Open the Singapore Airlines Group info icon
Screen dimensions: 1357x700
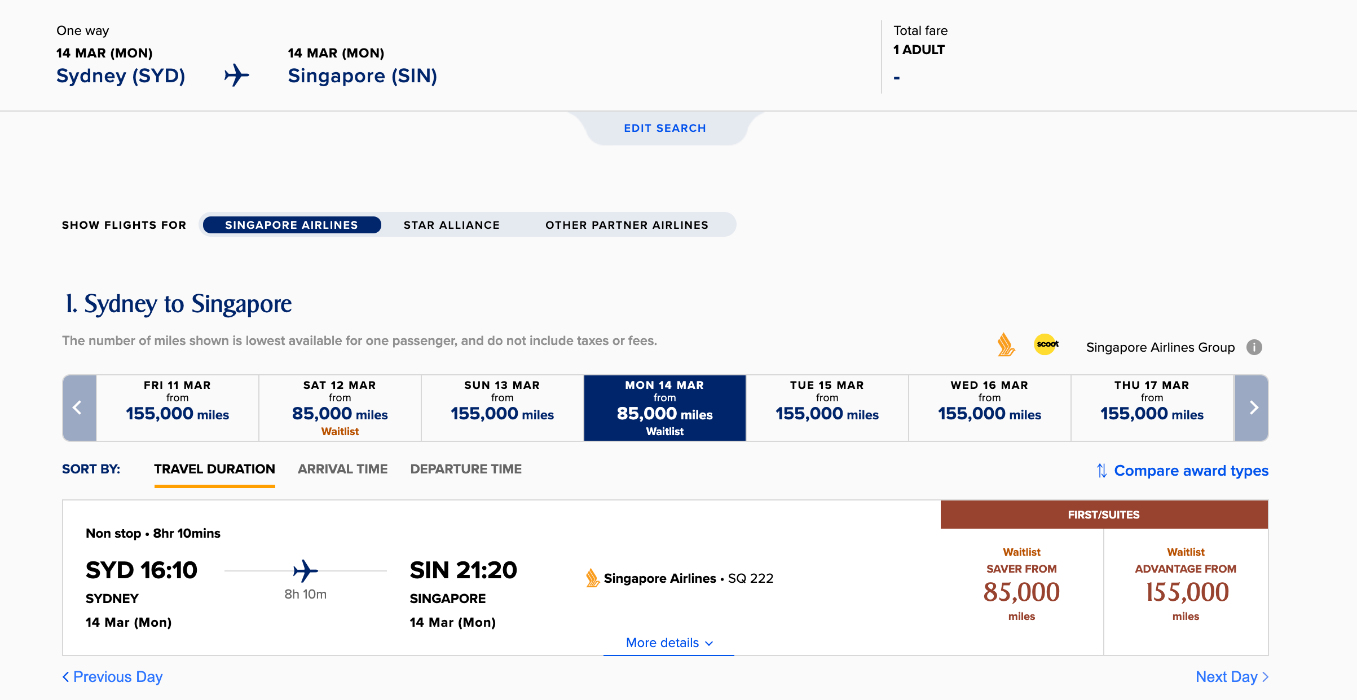(1254, 347)
